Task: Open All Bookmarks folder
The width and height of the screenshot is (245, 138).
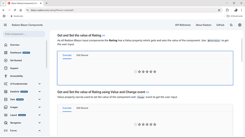Action: (235, 16)
